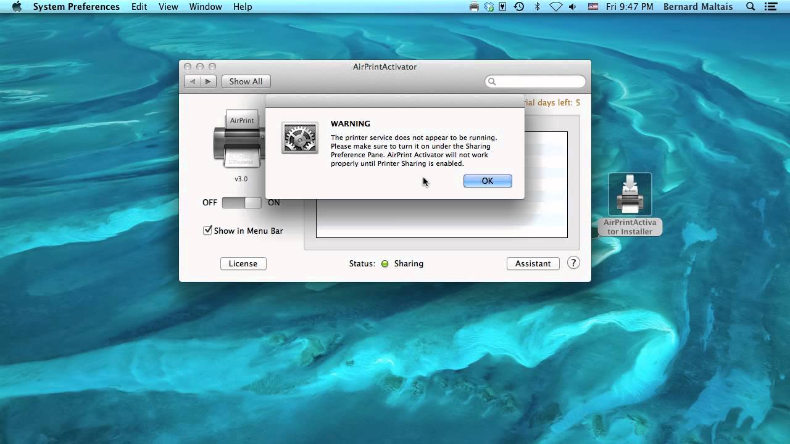
Task: Open Spotlight search icon
Action: (x=750, y=7)
